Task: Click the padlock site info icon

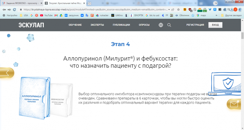Action: pos(21,10)
